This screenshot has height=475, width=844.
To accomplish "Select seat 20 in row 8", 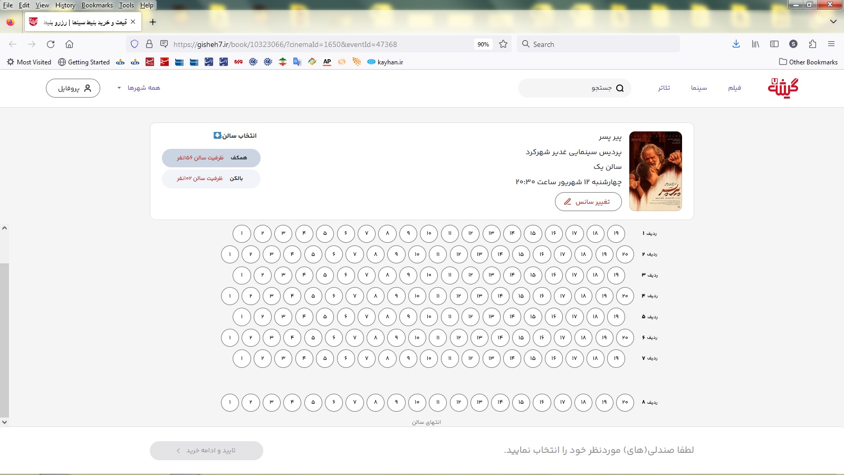I will tap(625, 402).
